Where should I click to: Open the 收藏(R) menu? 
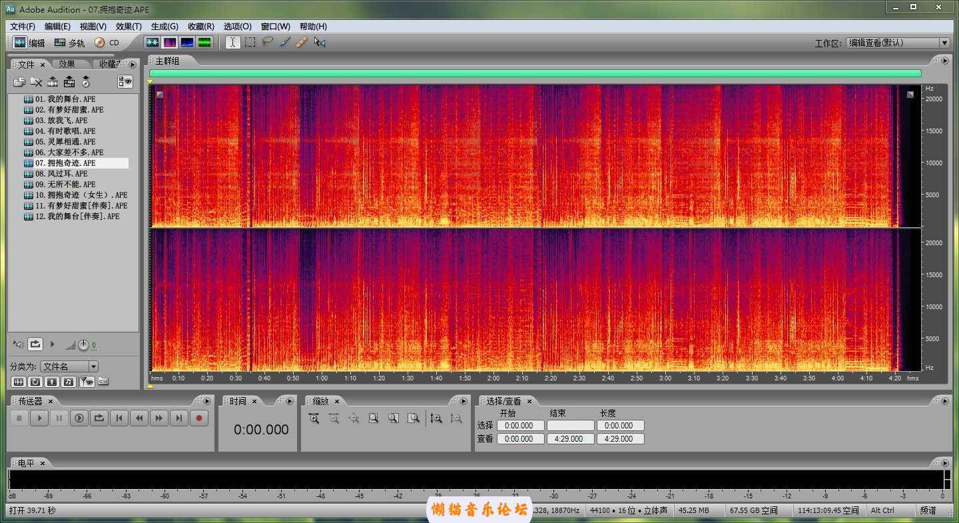click(201, 27)
